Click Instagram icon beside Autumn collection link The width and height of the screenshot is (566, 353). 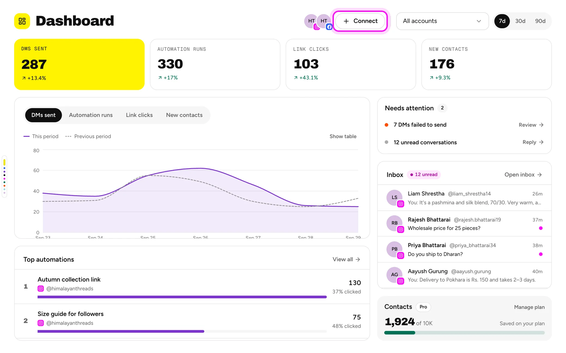coord(41,289)
